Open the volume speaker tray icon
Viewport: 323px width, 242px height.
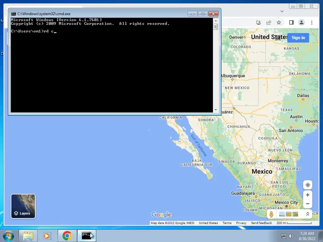291,236
